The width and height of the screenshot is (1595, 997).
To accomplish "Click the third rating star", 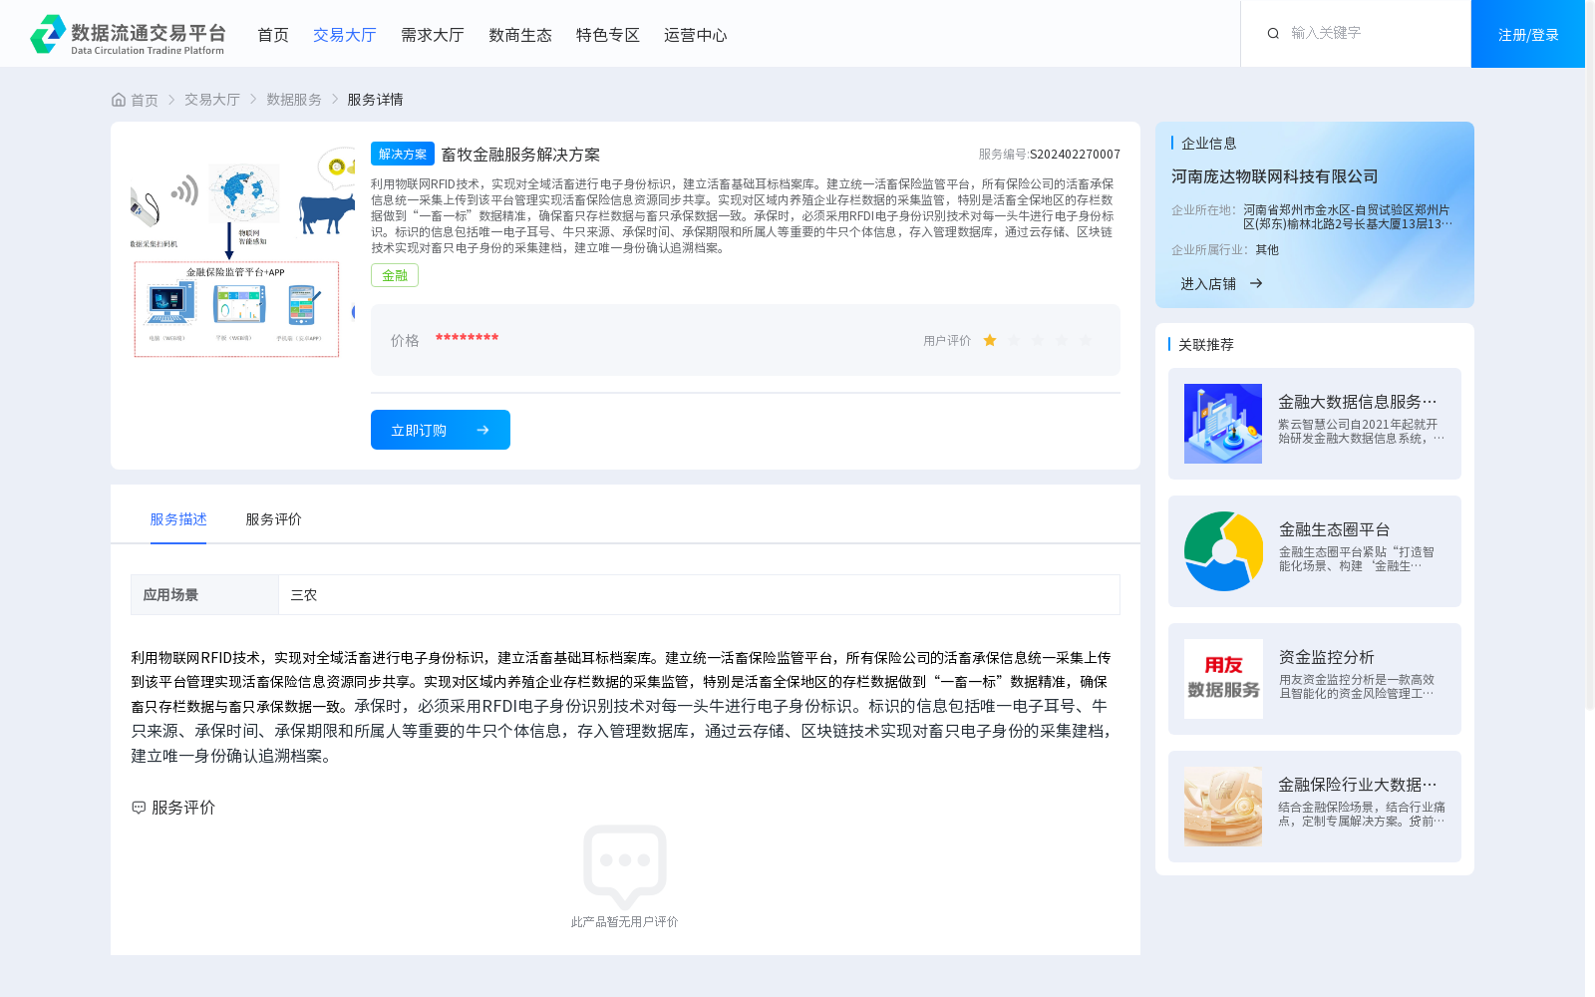I will 1038,341.
